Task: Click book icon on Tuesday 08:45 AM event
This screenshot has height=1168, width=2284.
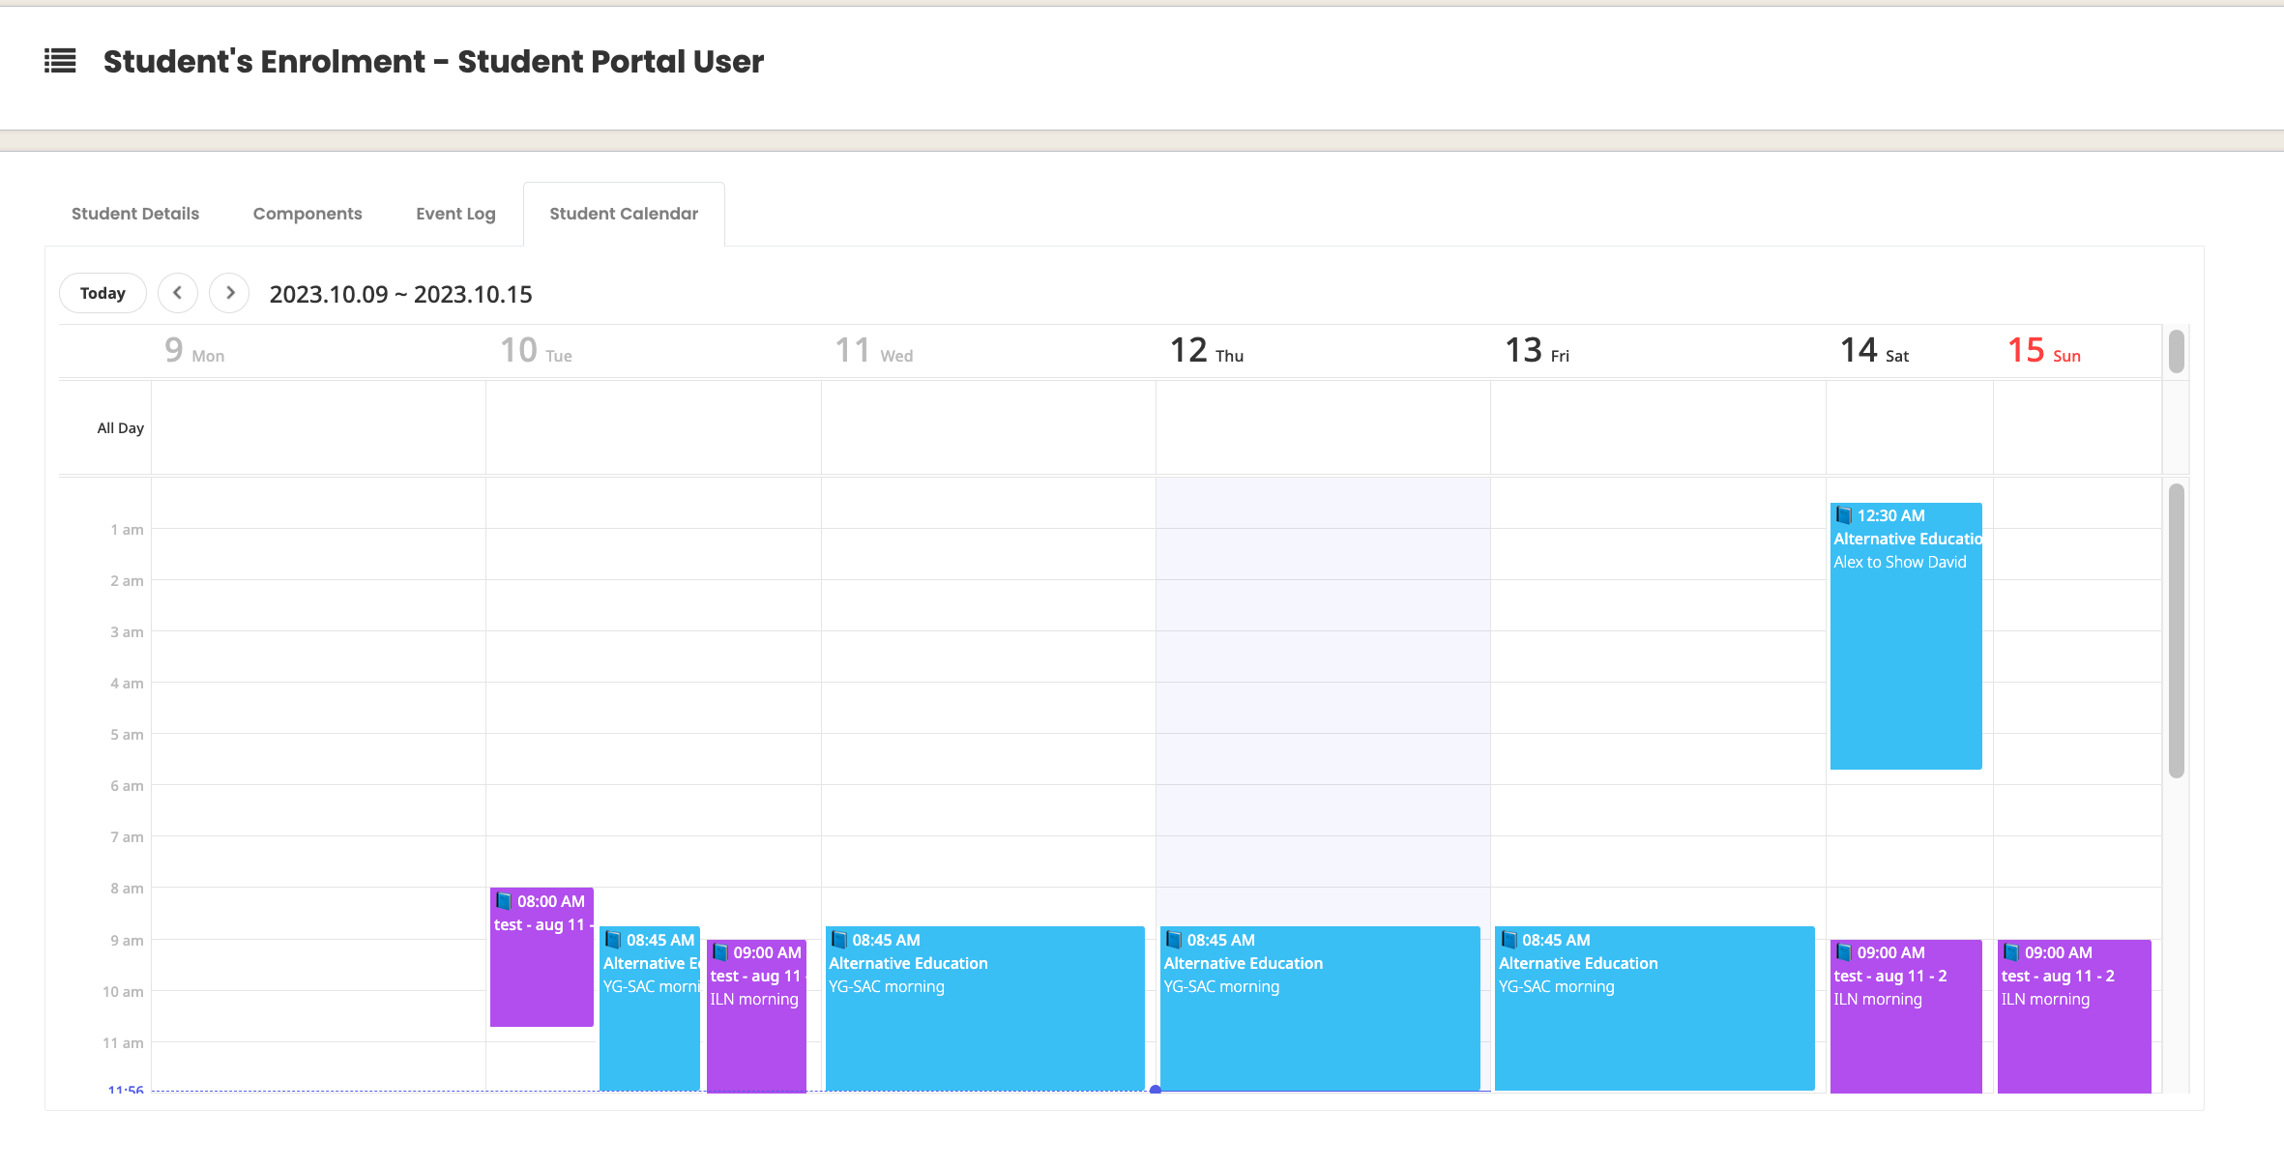Action: tap(613, 940)
